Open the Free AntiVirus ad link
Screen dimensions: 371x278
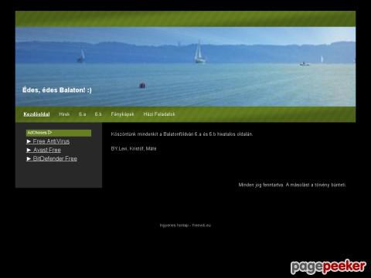tap(51, 141)
